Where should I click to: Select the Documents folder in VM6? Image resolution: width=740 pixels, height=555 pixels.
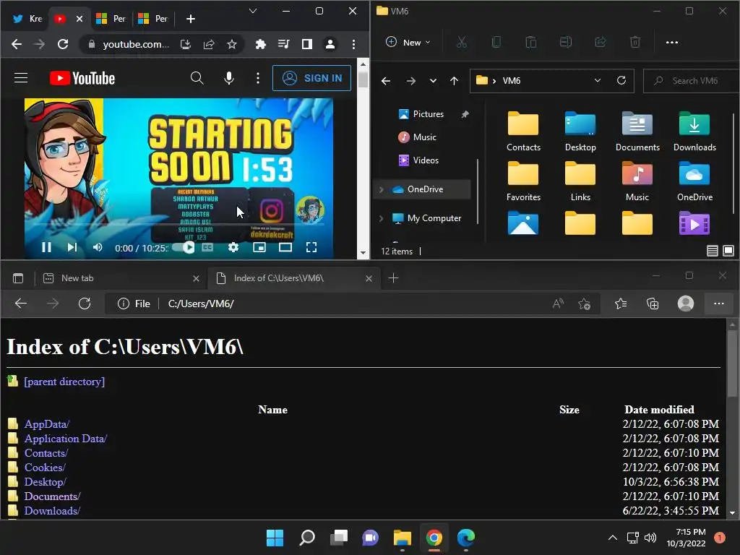637,132
